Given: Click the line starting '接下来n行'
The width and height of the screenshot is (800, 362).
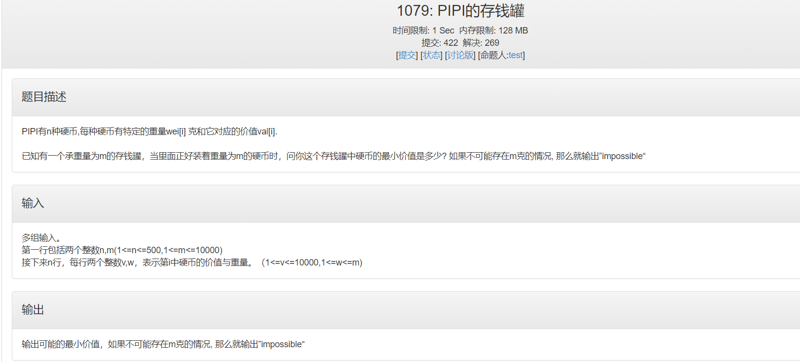Looking at the screenshot, I should coord(192,263).
